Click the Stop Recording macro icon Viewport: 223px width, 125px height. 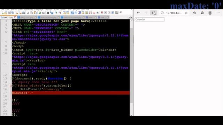pos(106,13)
